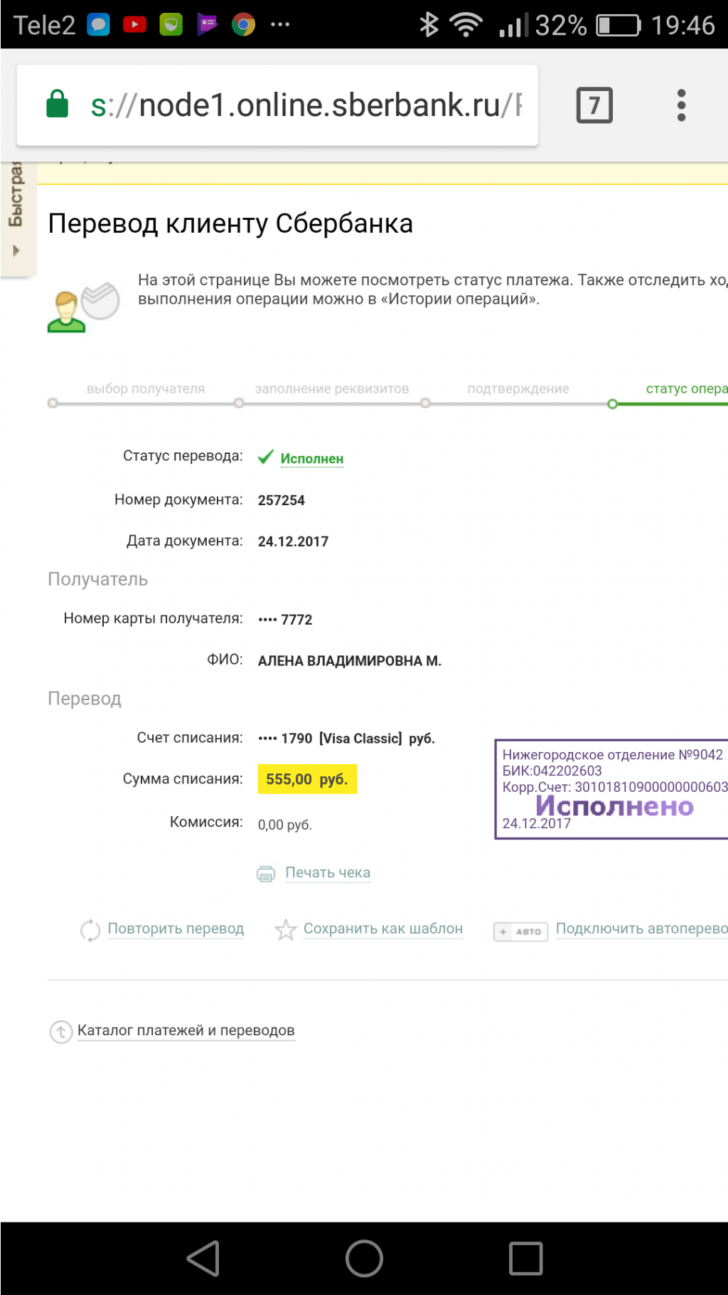This screenshot has width=728, height=1295.
Task: Tap the green secure padlock icon
Action: 57,104
